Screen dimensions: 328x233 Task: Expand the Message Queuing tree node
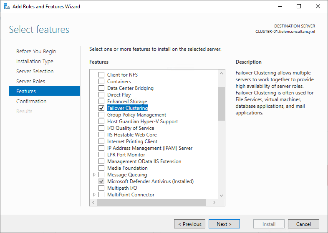[x=94, y=175]
